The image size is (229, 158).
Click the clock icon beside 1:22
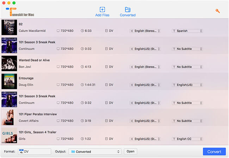(82, 139)
